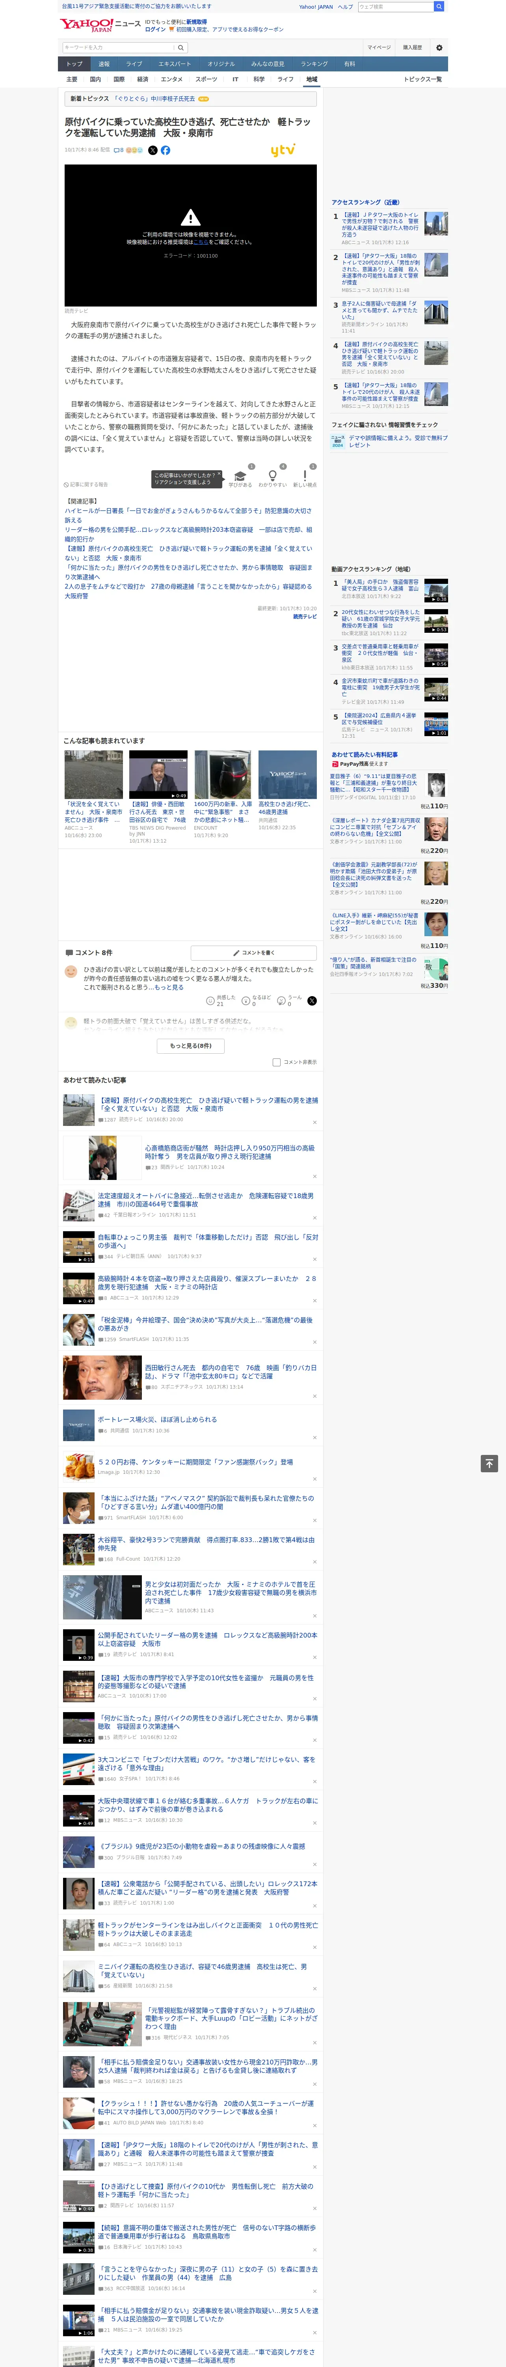Viewport: 506px width, 2367px height.
Task: Click the 新しい視点 exclamation reaction
Action: (305, 476)
